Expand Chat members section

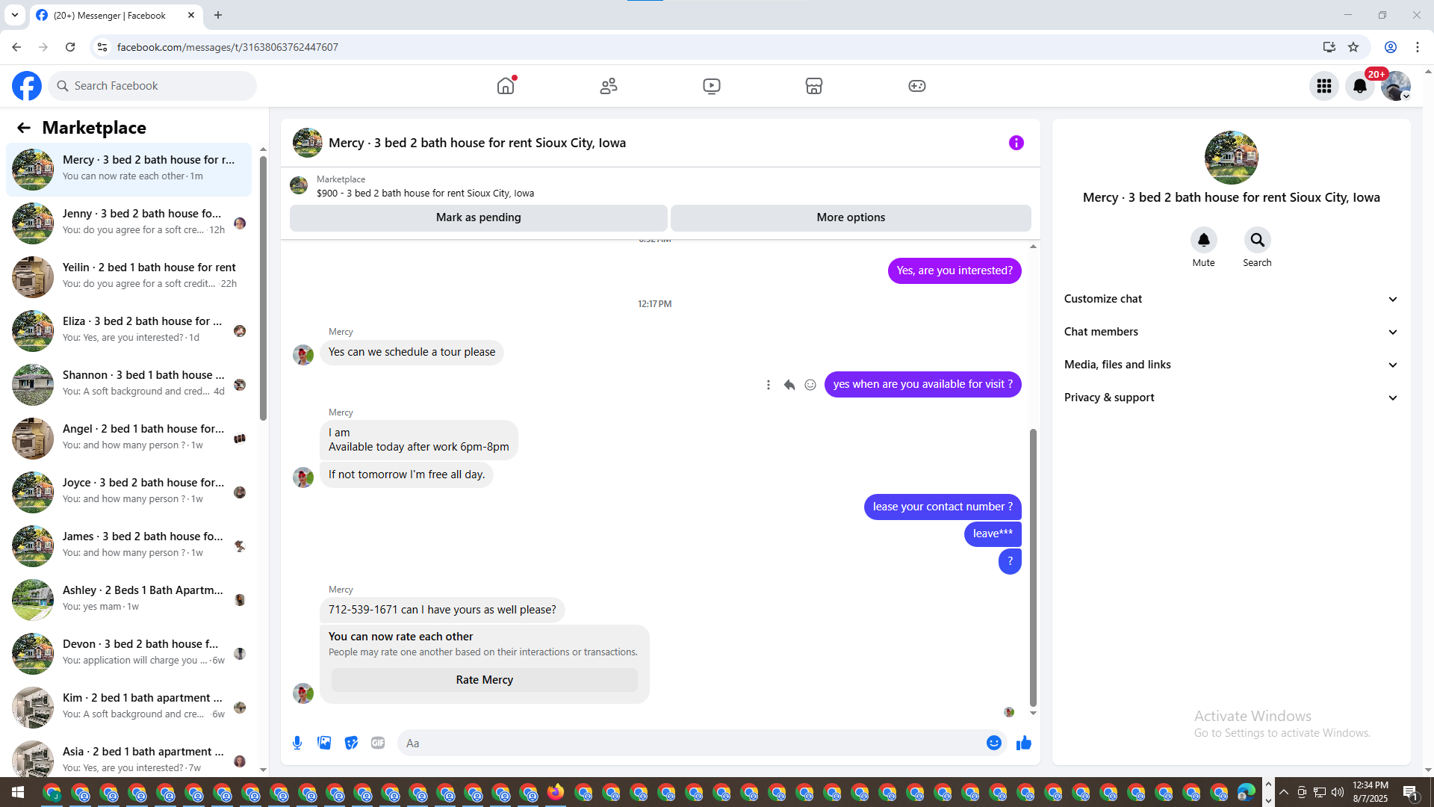coord(1230,332)
